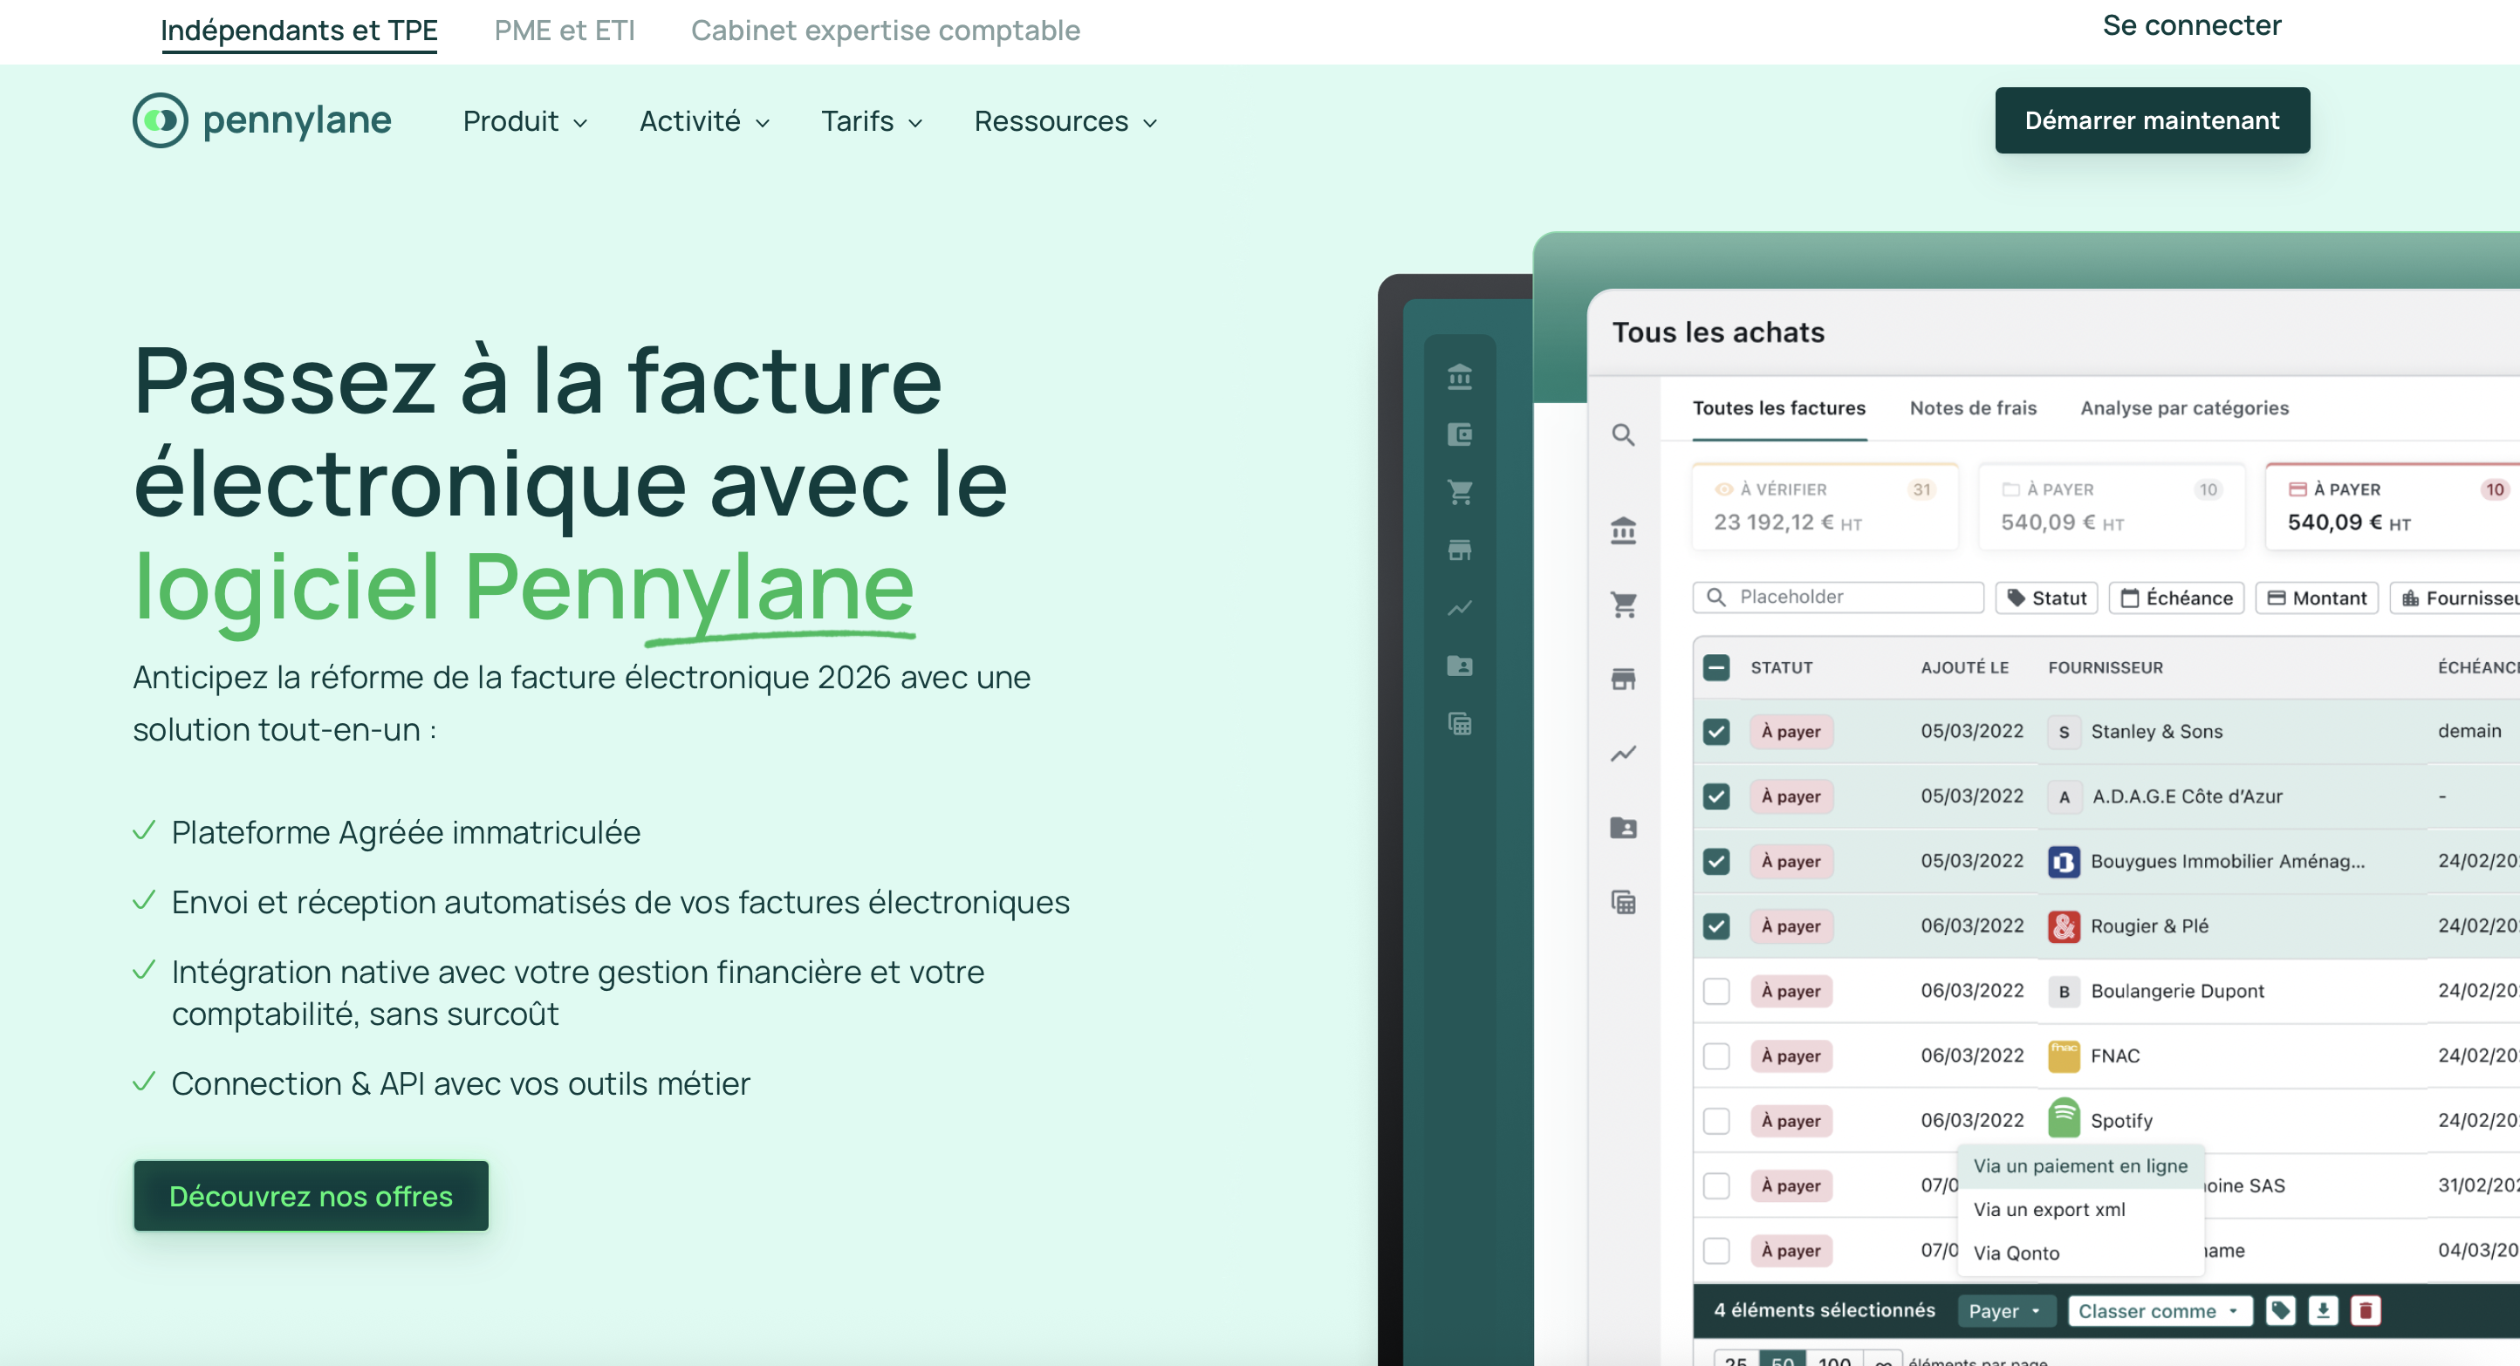Click the trend chart icon in white sidebar
2520x1366 pixels.
click(1623, 754)
